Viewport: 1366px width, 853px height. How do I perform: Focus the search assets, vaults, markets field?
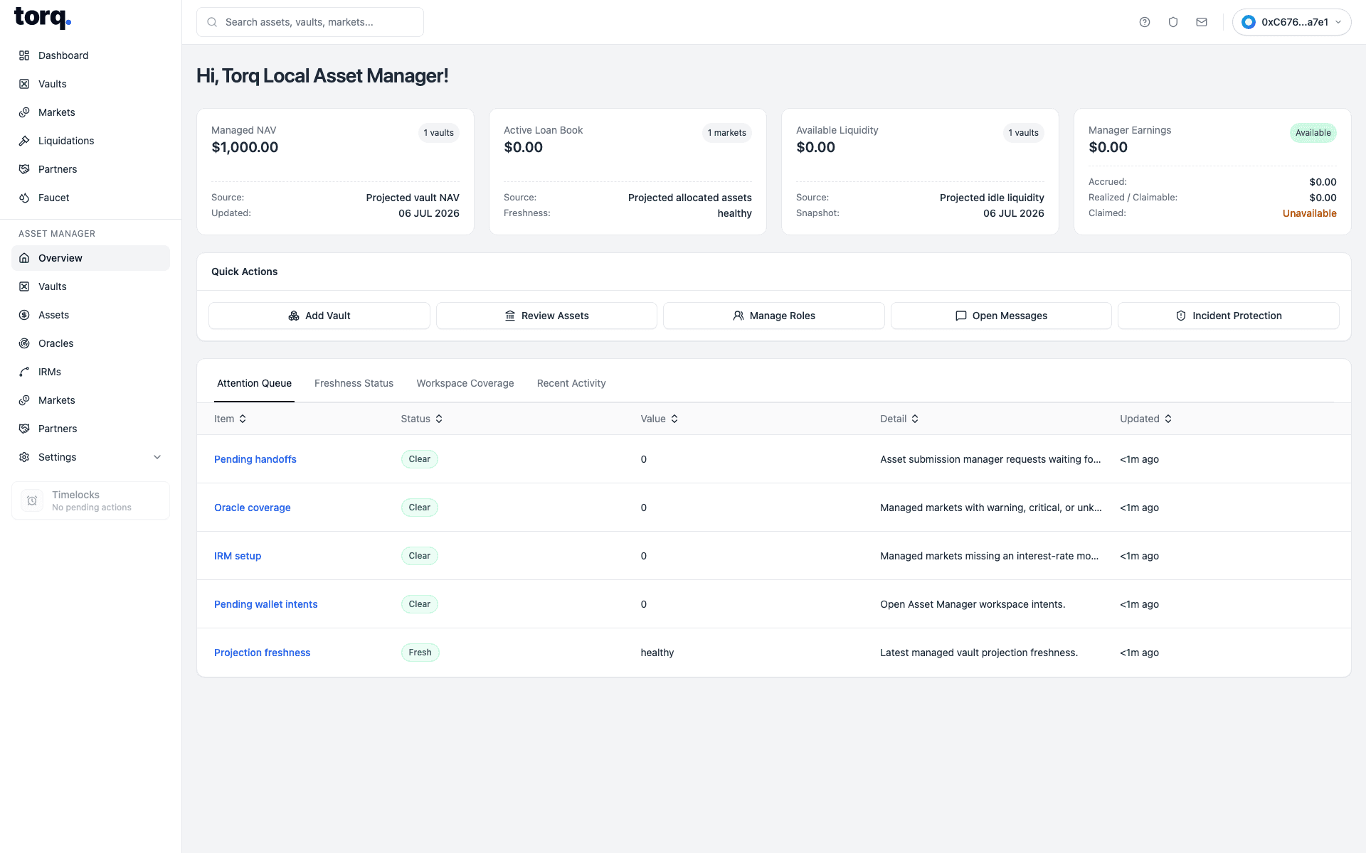point(310,22)
